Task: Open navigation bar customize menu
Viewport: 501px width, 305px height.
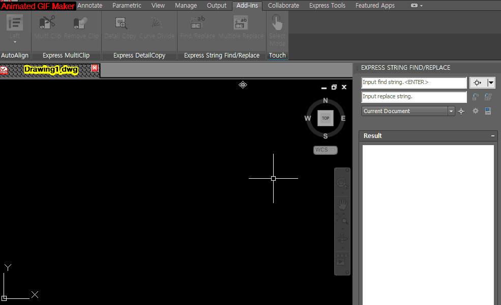Action: [347, 272]
